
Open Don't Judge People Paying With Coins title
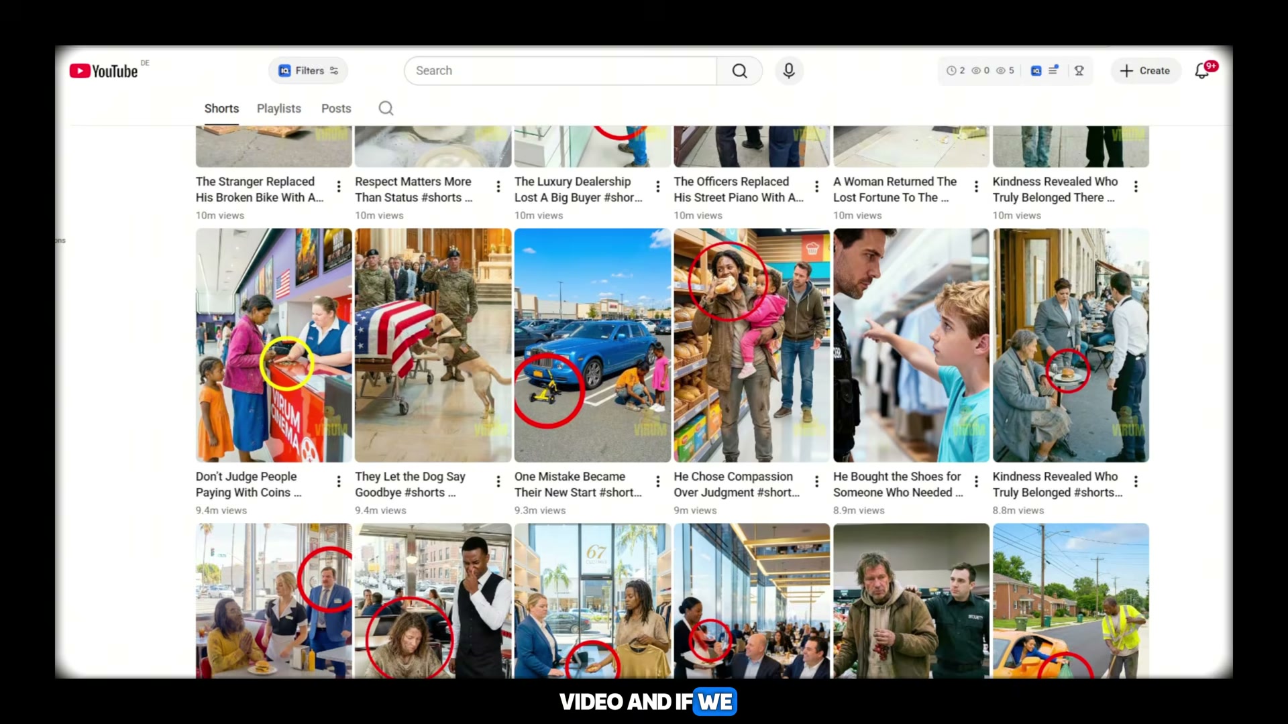coord(249,485)
